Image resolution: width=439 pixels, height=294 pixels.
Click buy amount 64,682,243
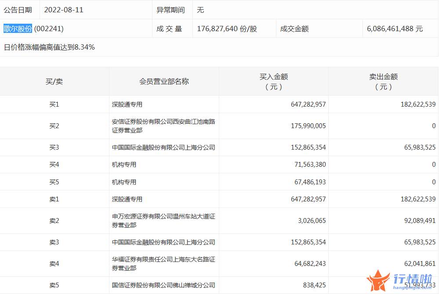tap(310, 264)
